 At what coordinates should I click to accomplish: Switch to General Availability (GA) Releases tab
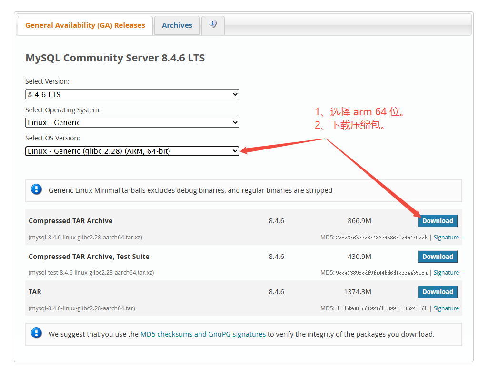tap(85, 25)
